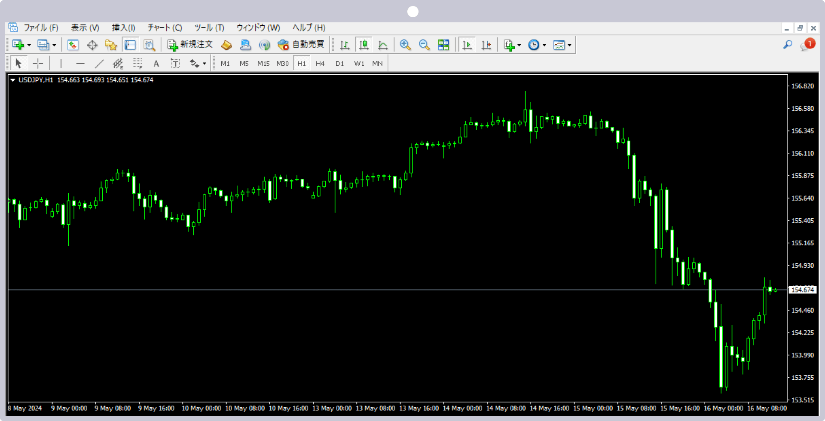Open the ウィンドウ (W) menu
This screenshot has width=825, height=421.
click(258, 28)
